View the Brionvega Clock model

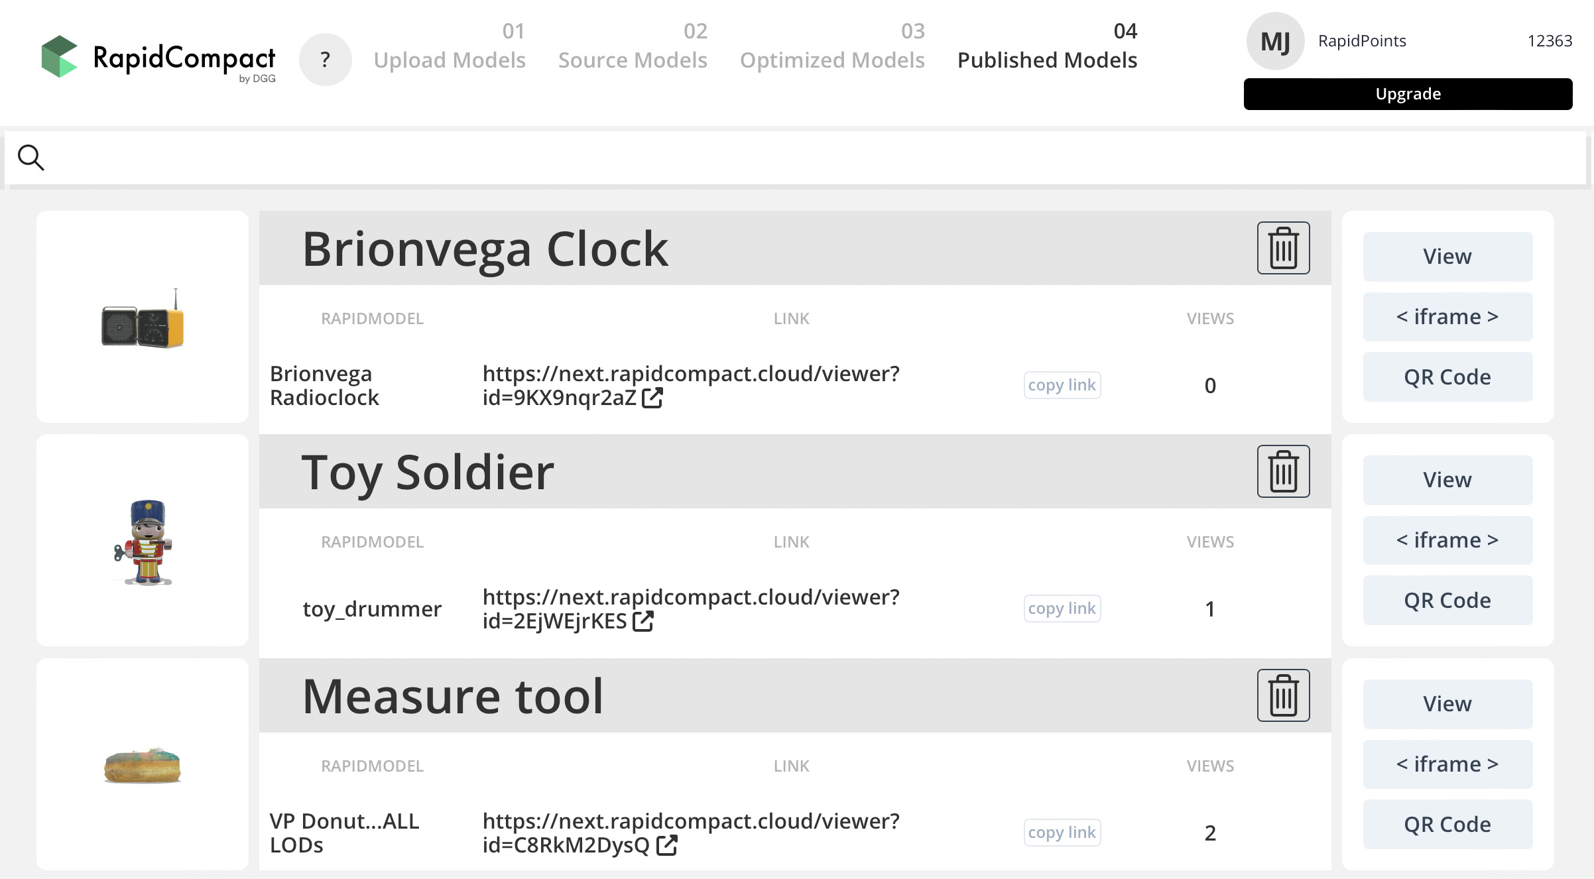point(1447,257)
